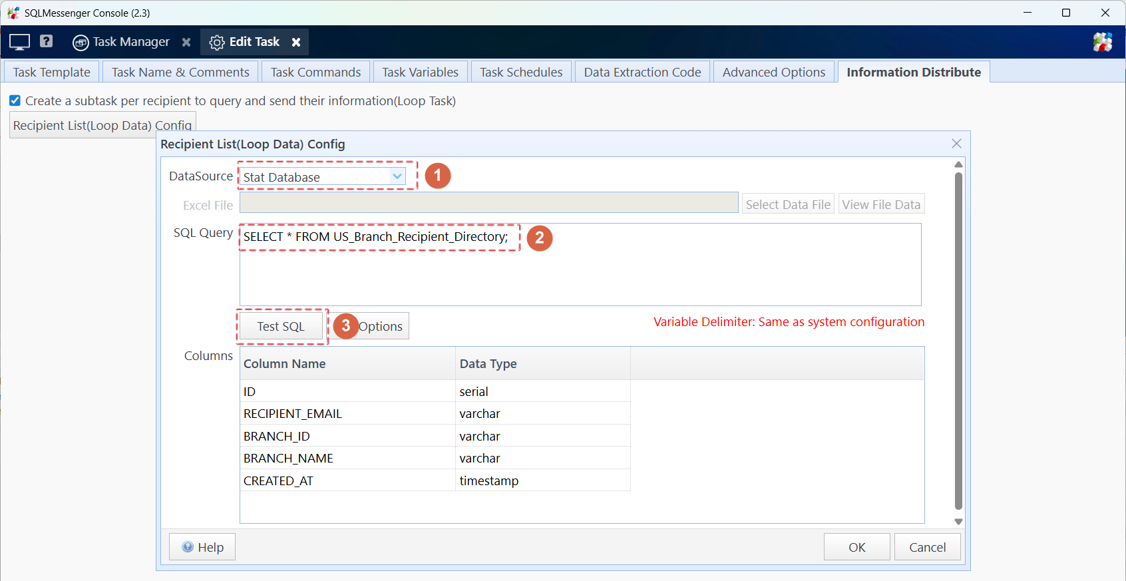Image resolution: width=1126 pixels, height=581 pixels.
Task: Click the SQLMessenger logo icon at top right
Action: click(x=1103, y=42)
